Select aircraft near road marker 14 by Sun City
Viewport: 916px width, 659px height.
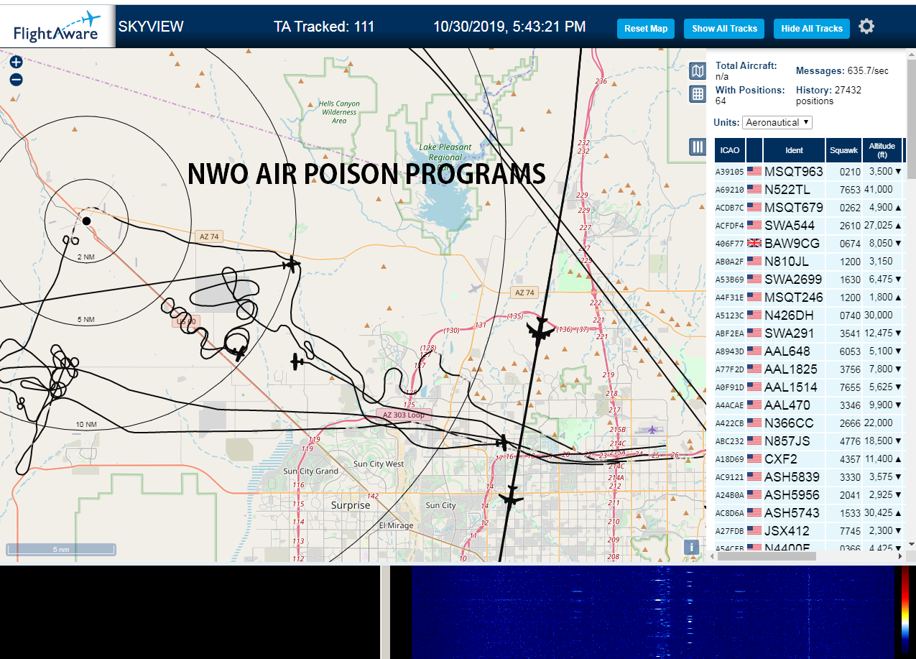(511, 497)
